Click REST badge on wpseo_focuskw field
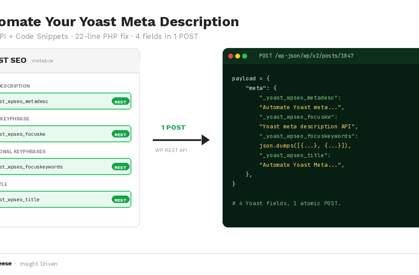Image resolution: width=419 pixels, height=275 pixels. [x=120, y=134]
